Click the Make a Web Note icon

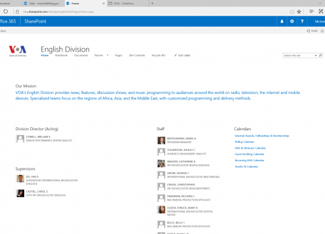(x=321, y=12)
